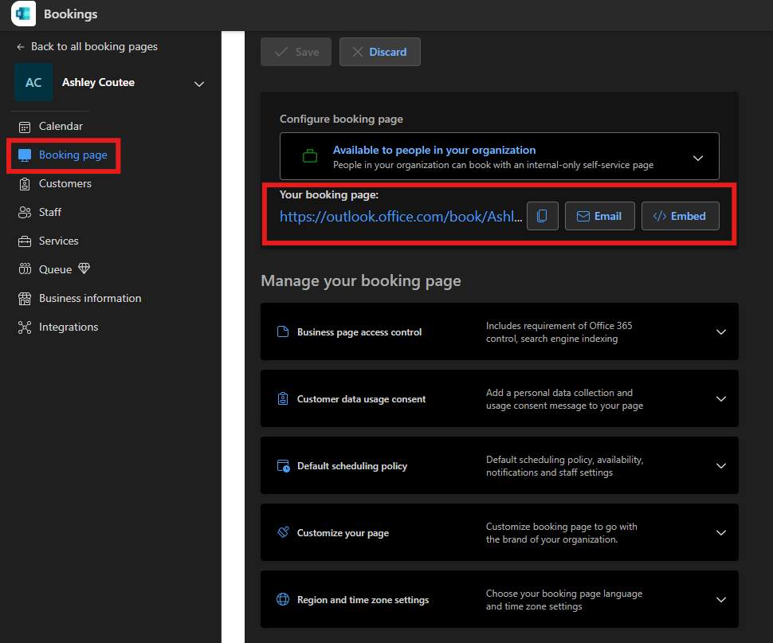Click the checkmark icon on the Save button
773x643 pixels.
(x=281, y=52)
